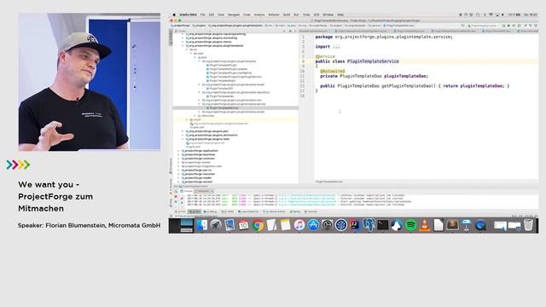The height and width of the screenshot is (307, 546).
Task: Collapse the src folder node
Action: click(x=187, y=49)
